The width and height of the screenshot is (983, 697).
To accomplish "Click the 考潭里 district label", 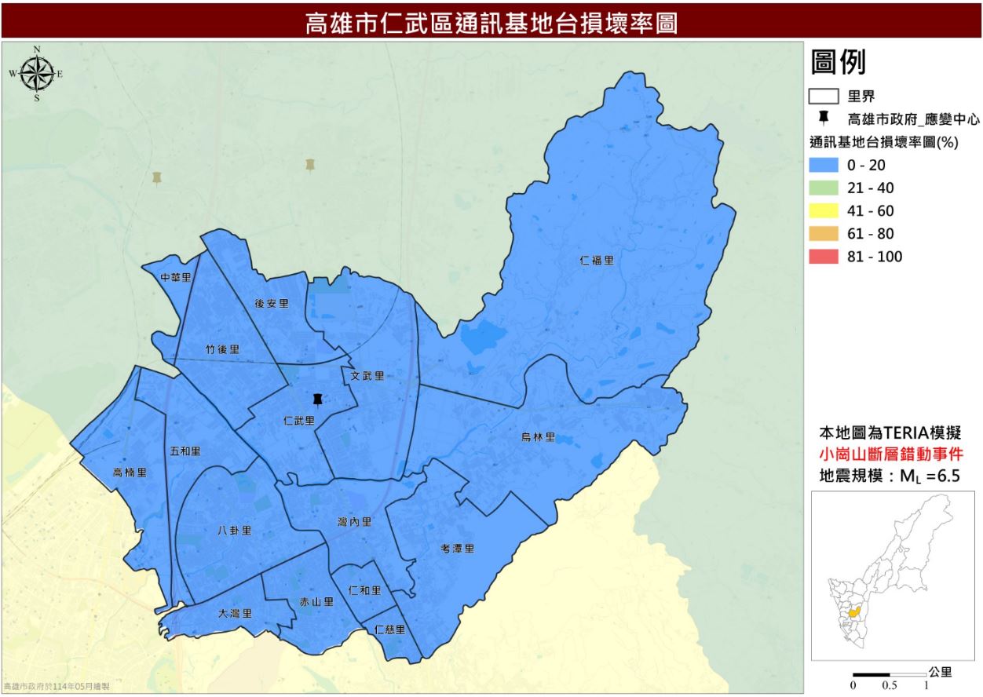I will point(457,549).
